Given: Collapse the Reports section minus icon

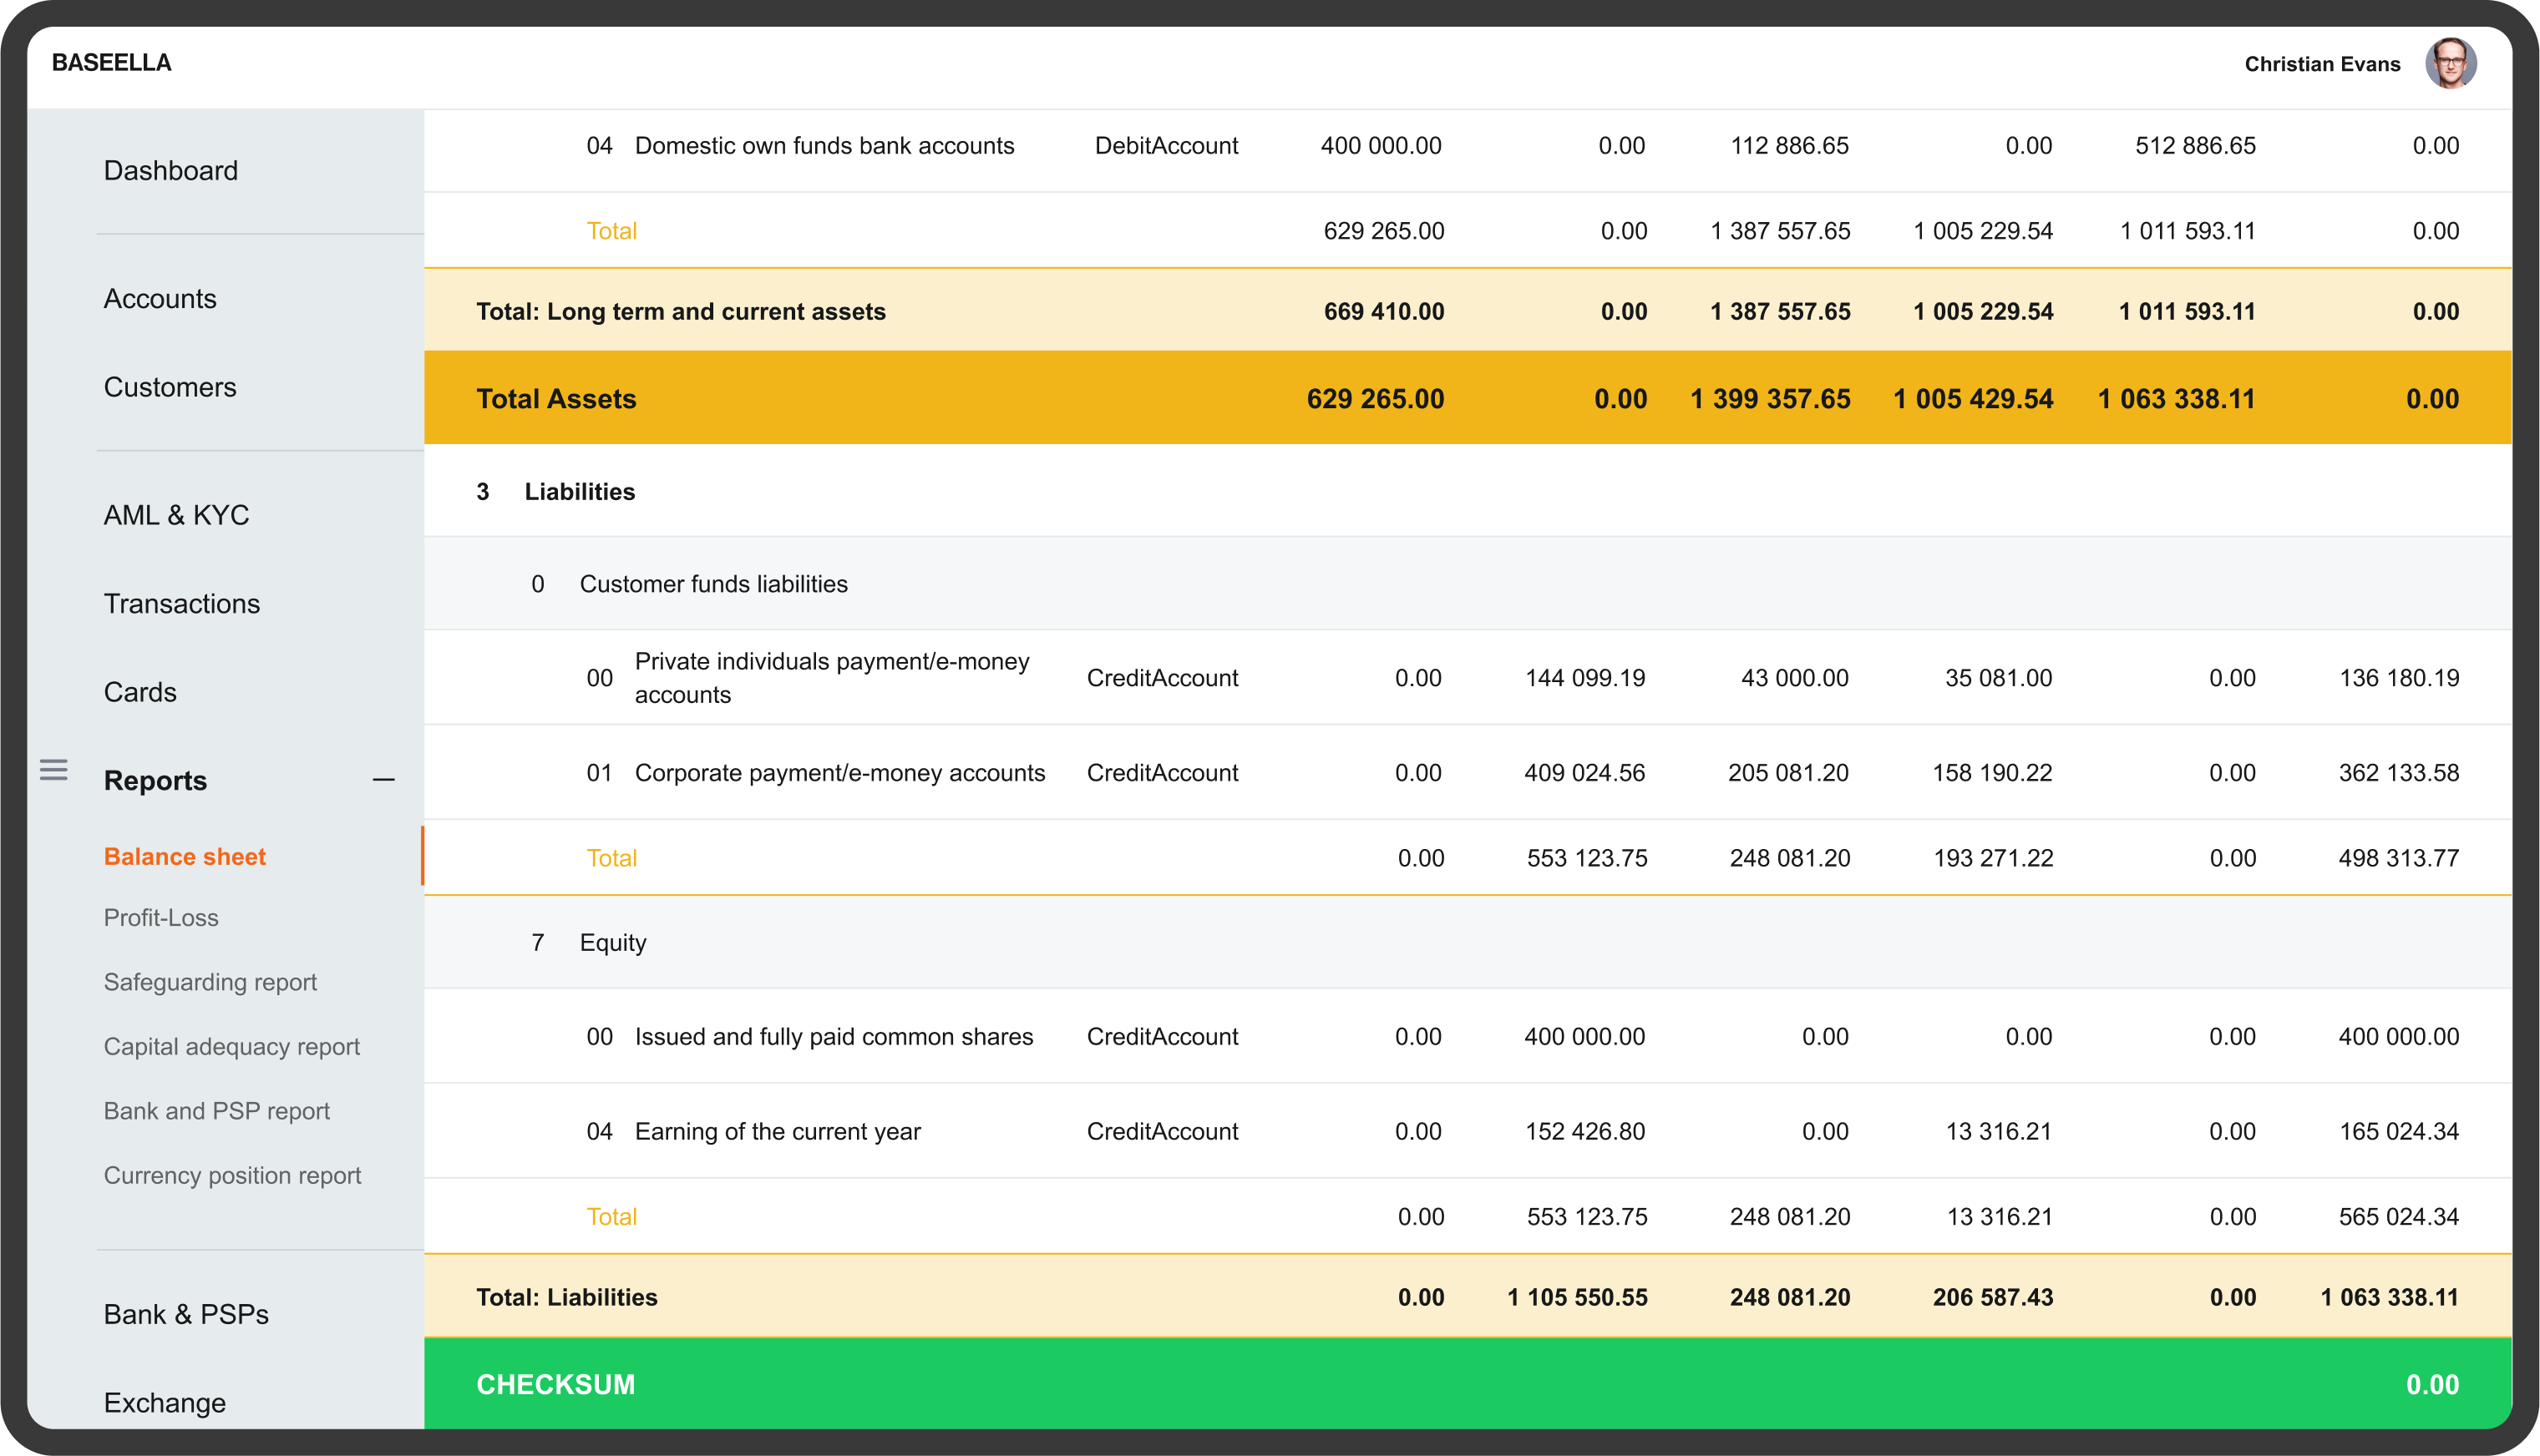Looking at the screenshot, I should pos(383,780).
